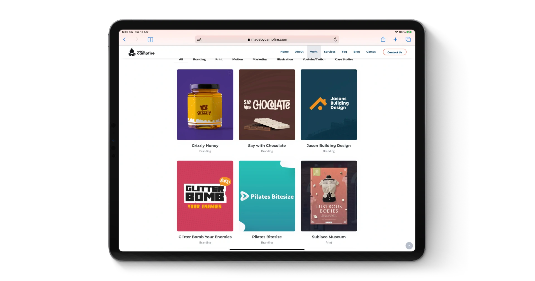535x281 pixels.
Task: Click Branding label under Jason Building Design
Action: pyautogui.click(x=329, y=151)
